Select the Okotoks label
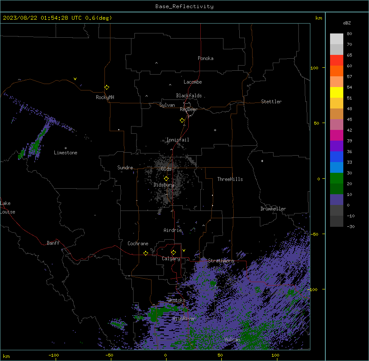 pyautogui.click(x=176, y=300)
